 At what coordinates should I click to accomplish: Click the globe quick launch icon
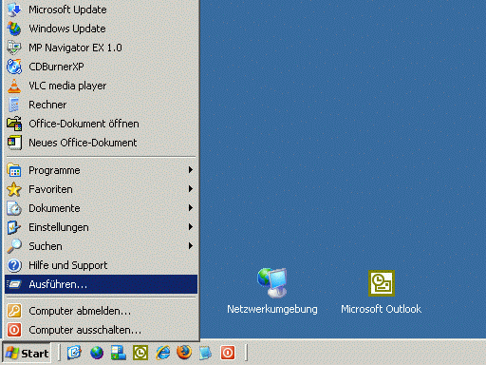[x=97, y=353]
